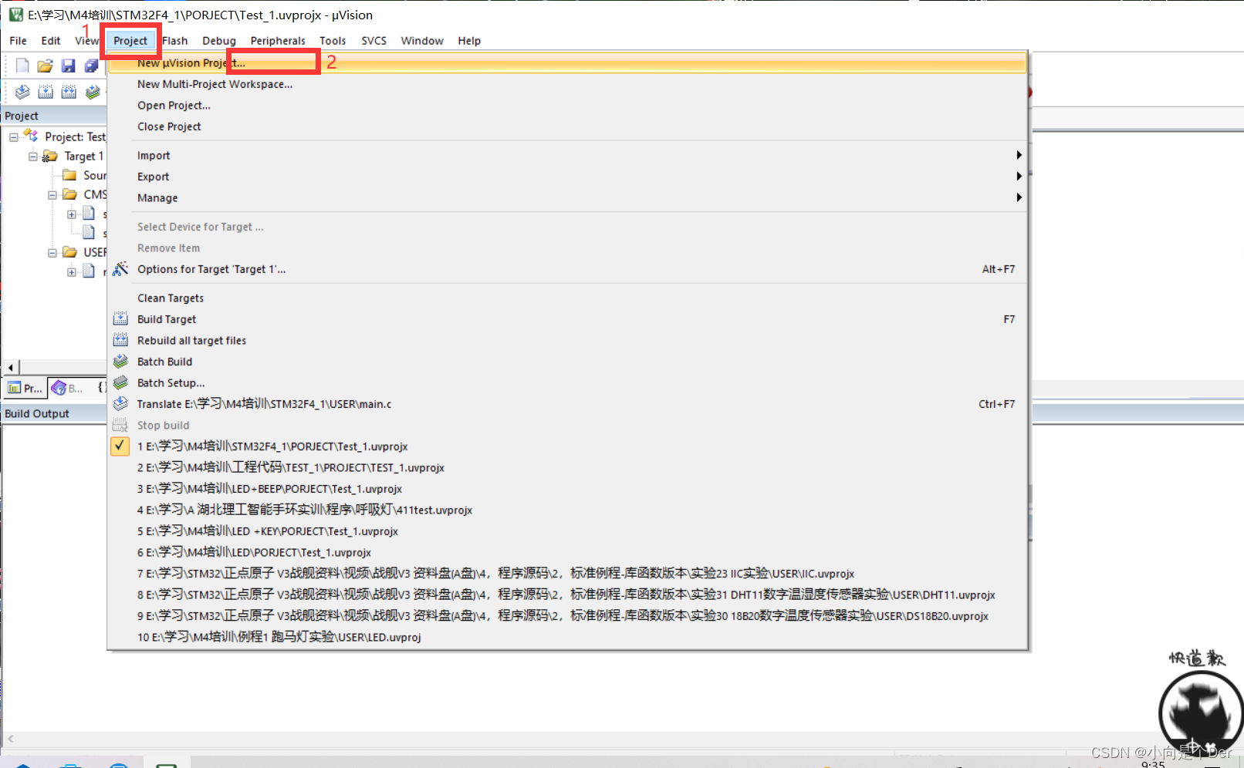Click the CMSIS group folder icon
The width and height of the screenshot is (1244, 768).
69,194
